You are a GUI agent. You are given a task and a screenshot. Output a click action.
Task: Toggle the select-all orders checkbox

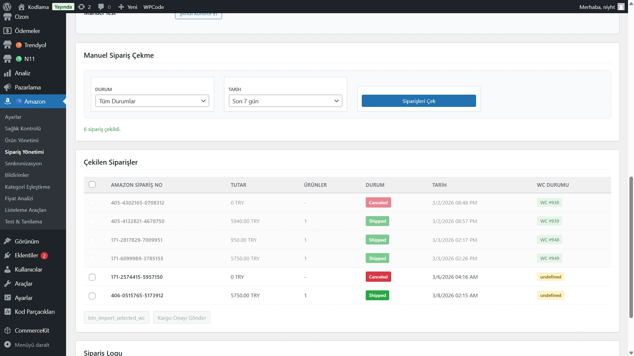92,185
